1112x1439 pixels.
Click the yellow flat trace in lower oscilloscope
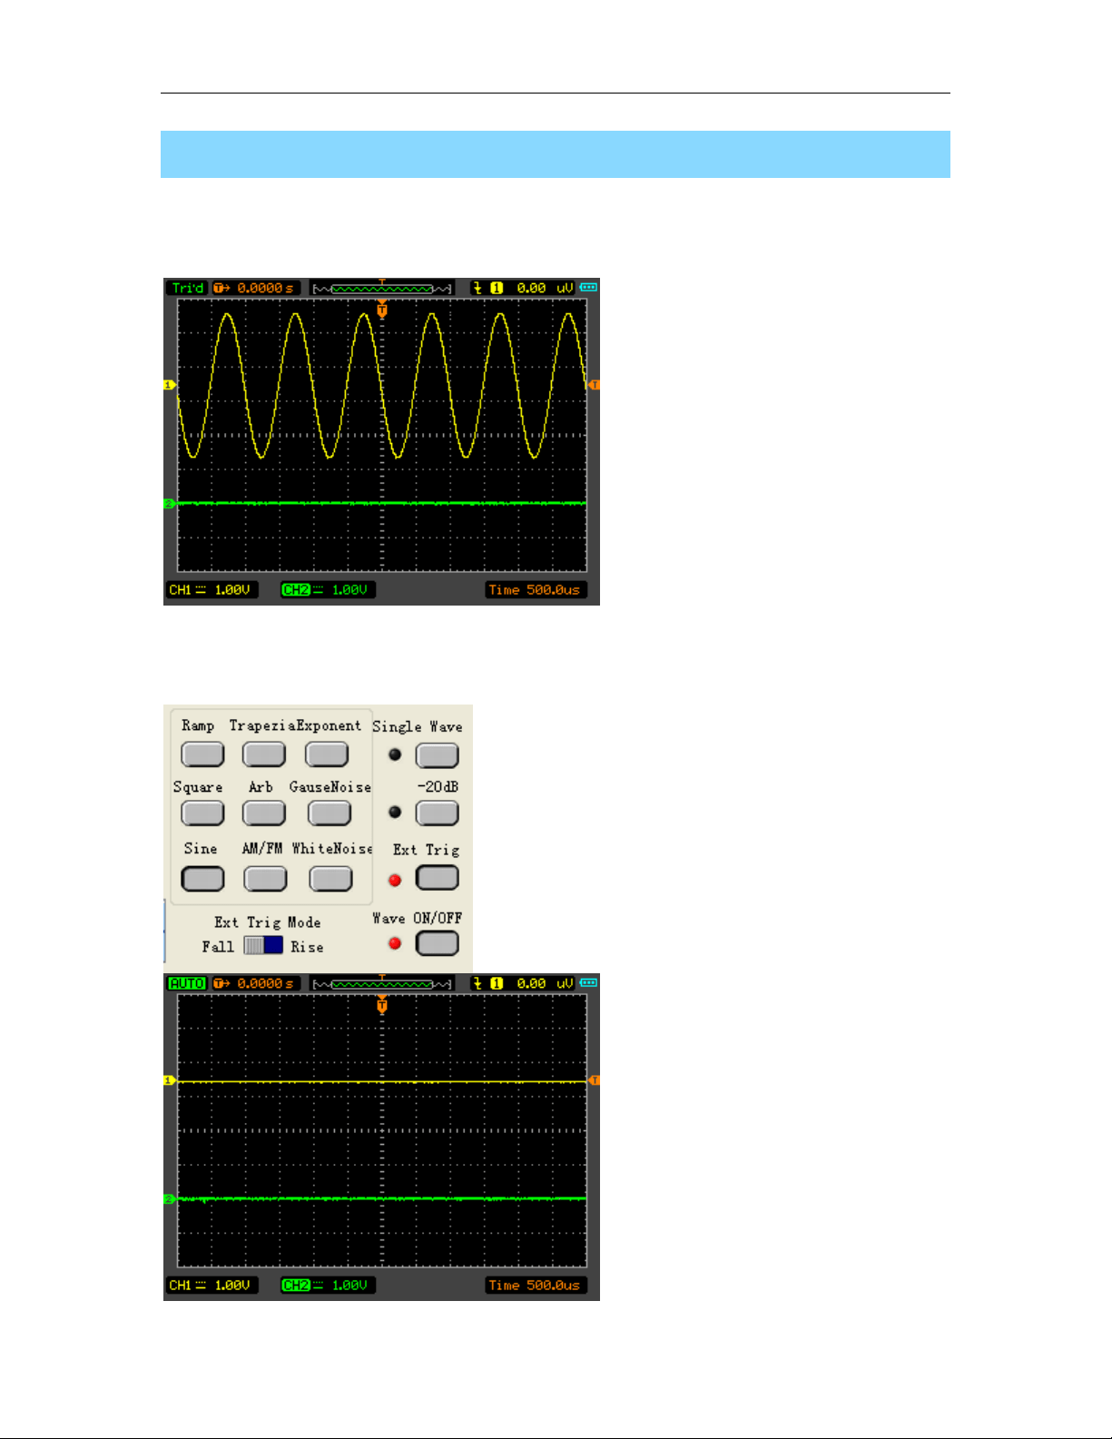click(381, 1082)
